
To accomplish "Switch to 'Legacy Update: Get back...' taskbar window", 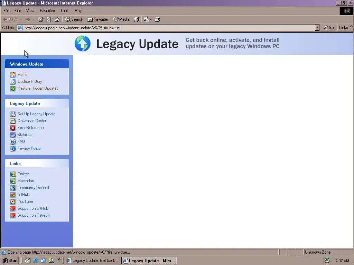I will [x=93, y=261].
